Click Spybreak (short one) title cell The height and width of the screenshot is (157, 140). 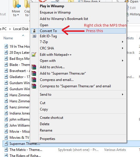click(x=78, y=150)
